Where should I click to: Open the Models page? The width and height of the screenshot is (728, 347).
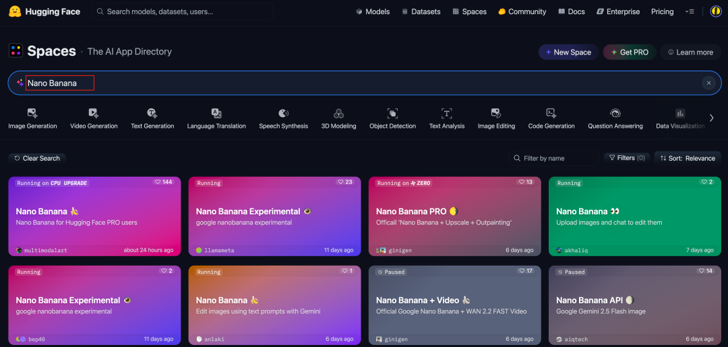(373, 11)
